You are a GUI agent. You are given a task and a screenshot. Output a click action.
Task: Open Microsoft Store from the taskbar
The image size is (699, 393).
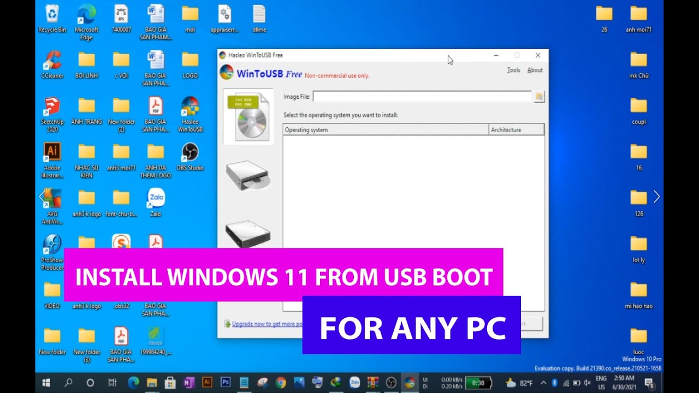click(170, 383)
